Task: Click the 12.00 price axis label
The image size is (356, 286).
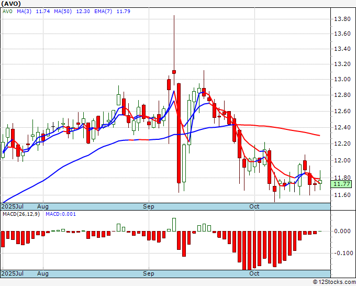Action: click(342, 160)
